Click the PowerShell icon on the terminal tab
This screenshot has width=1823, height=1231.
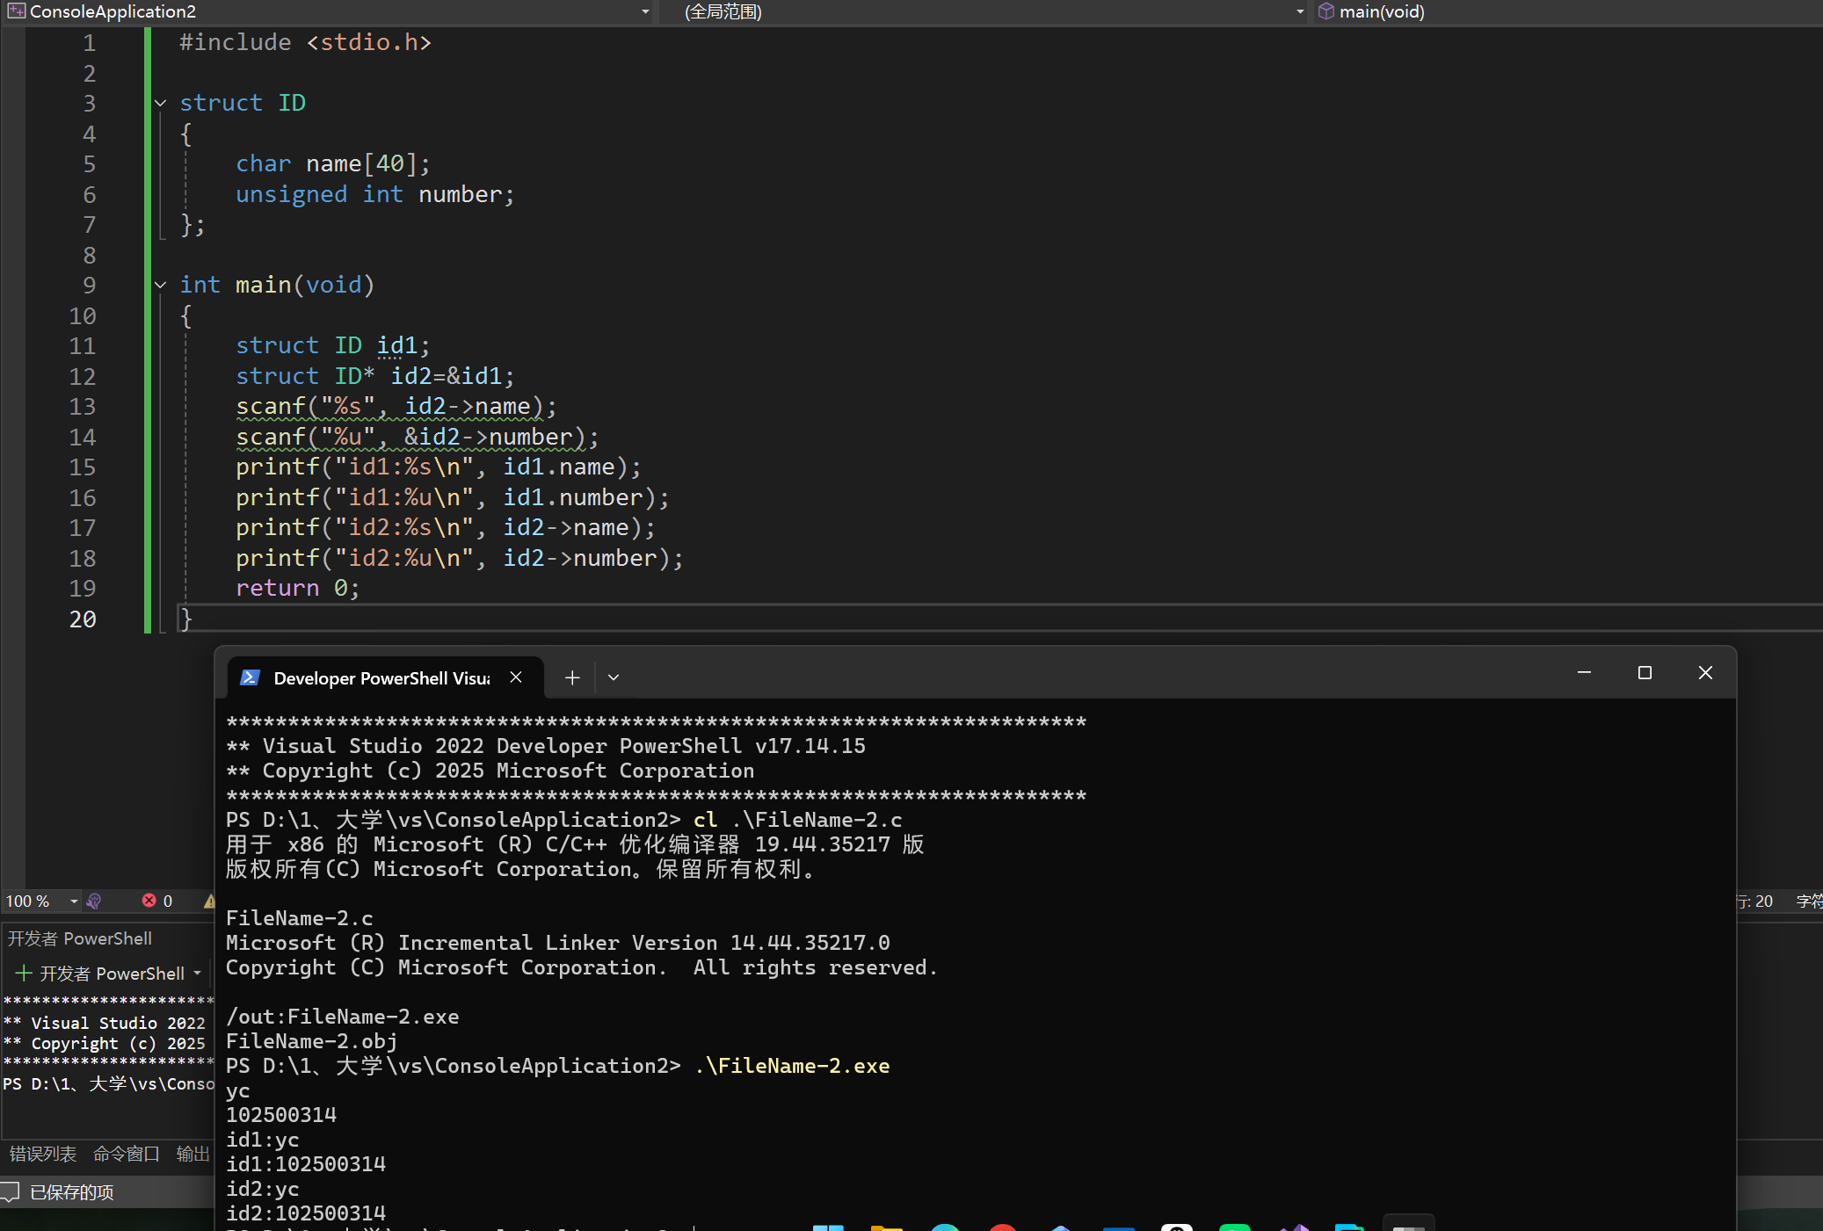(x=250, y=677)
